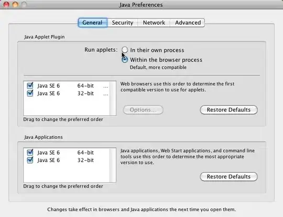Select 'Within the browser process' radio button
The width and height of the screenshot is (283, 217).
point(125,60)
